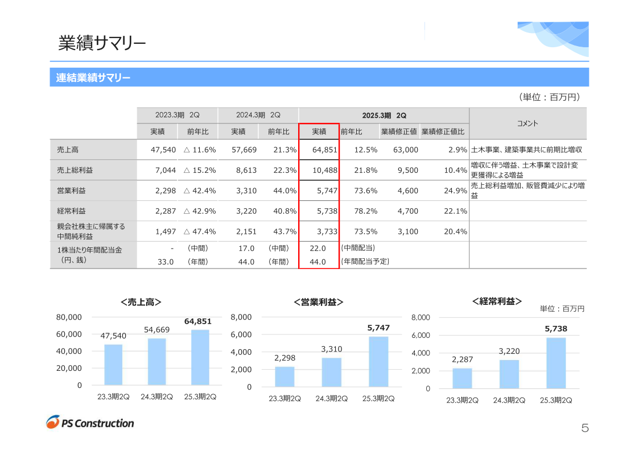Select the 4,700 cell
This screenshot has width=639, height=451.
click(408, 210)
